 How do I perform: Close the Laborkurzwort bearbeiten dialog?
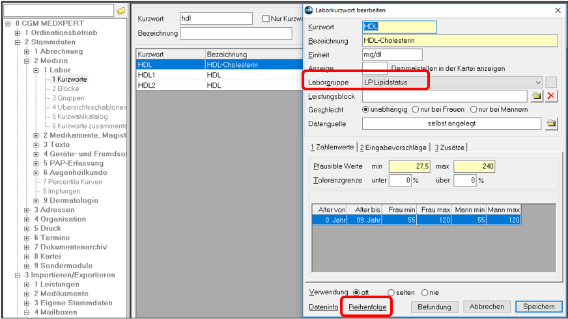coord(558,10)
